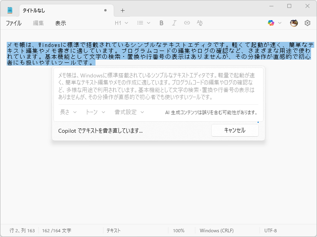
Task: Click UTF-8 encoding in the status bar
Action: coord(271,230)
